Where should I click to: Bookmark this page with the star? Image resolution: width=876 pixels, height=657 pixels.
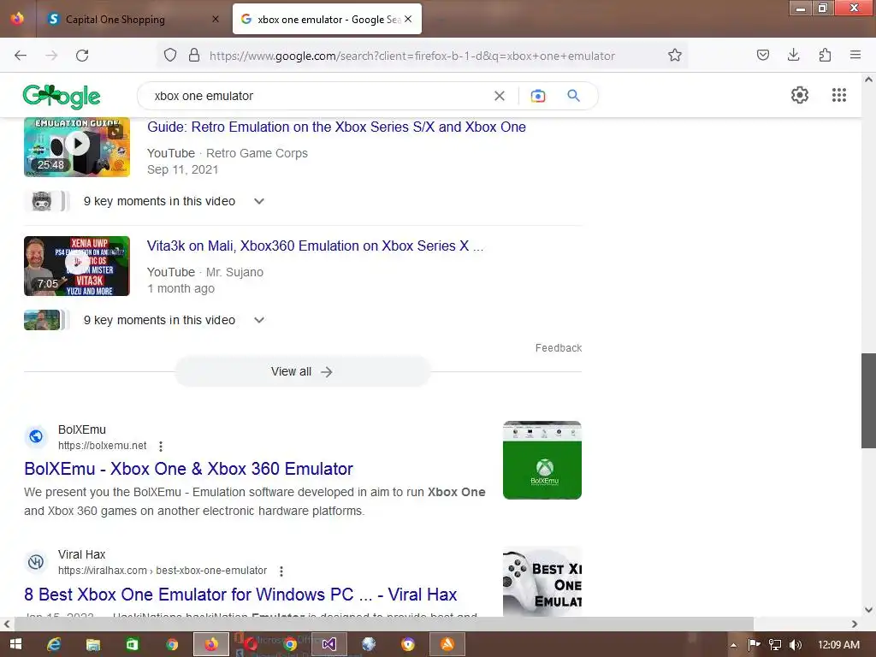point(675,56)
